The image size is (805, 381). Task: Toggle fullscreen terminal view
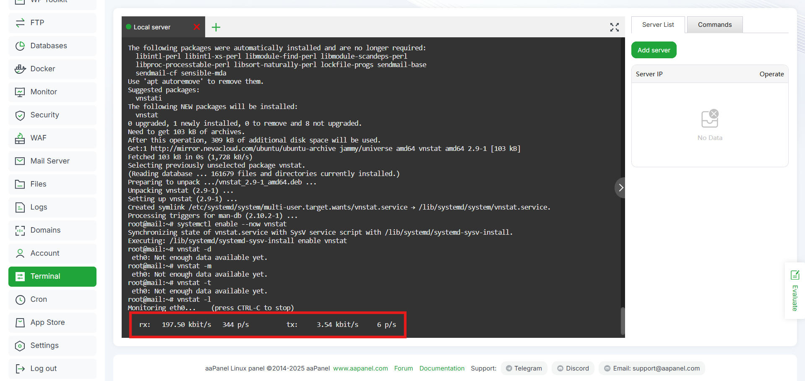click(x=615, y=27)
